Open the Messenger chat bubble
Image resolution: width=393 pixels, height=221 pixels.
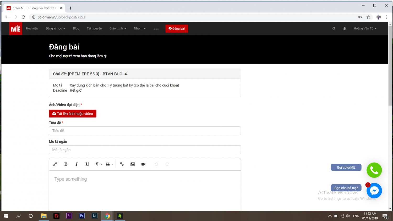point(374,191)
